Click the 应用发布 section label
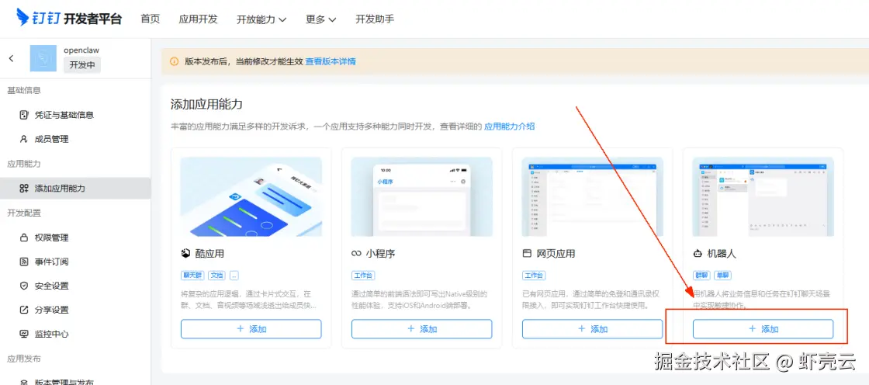Viewport: 869px width, 385px height. click(x=24, y=359)
